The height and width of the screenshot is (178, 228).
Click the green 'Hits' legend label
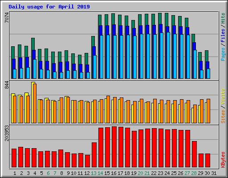tap(223, 18)
